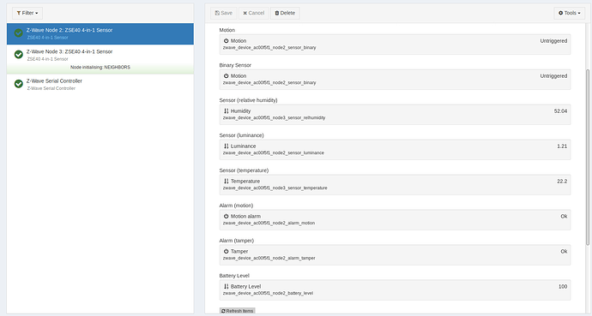This screenshot has width=592, height=316.
Task: Click the power icon beside Tamper
Action: [227, 251]
